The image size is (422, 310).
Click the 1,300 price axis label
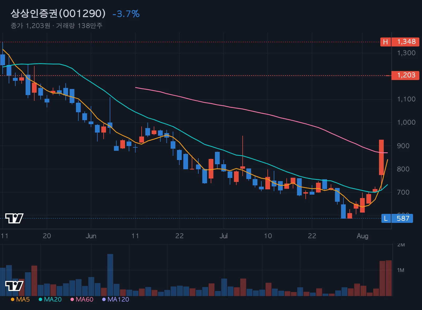coord(406,53)
